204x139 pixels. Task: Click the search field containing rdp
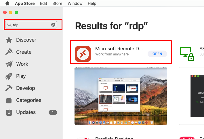coord(31,25)
